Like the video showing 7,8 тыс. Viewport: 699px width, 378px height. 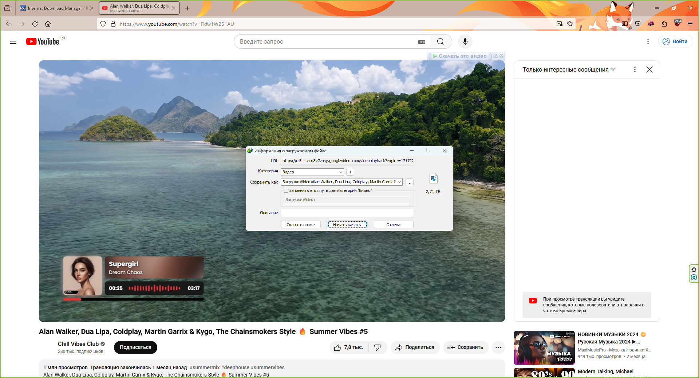tap(349, 347)
